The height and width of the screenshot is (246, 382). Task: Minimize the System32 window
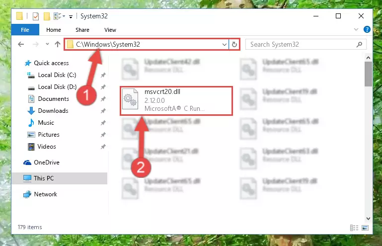pyautogui.click(x=316, y=16)
